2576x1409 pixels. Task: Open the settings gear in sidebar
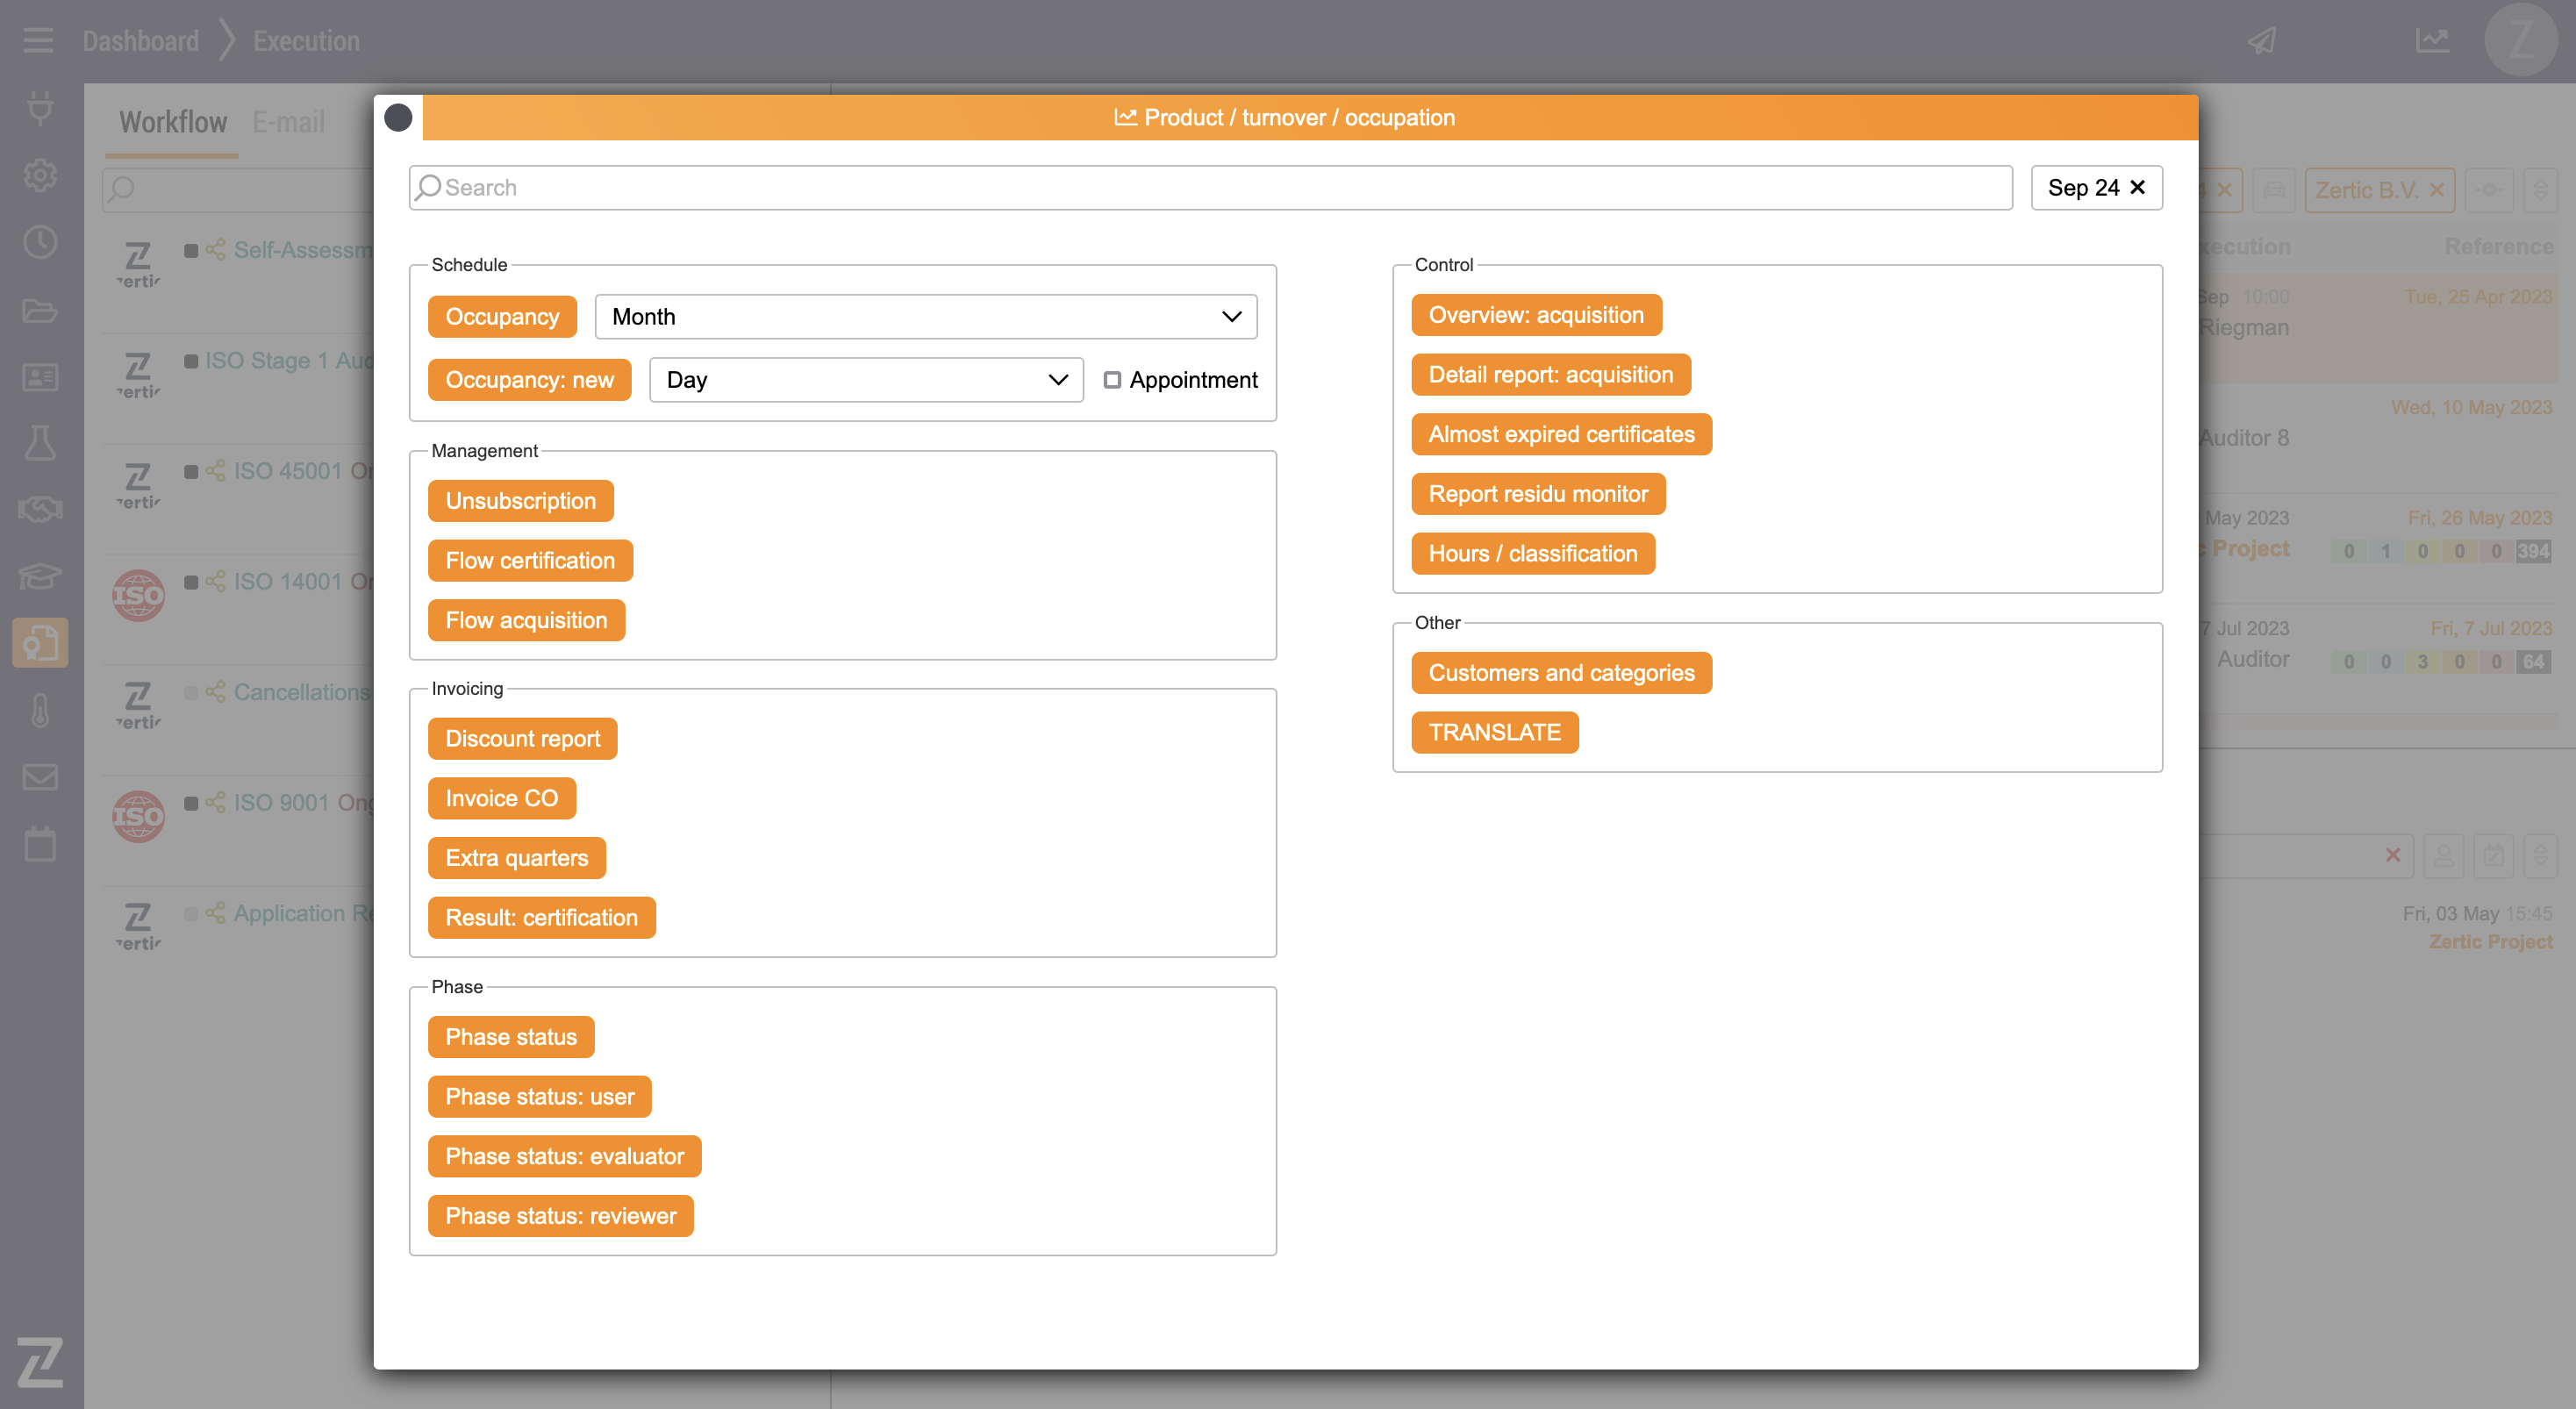coord(40,175)
